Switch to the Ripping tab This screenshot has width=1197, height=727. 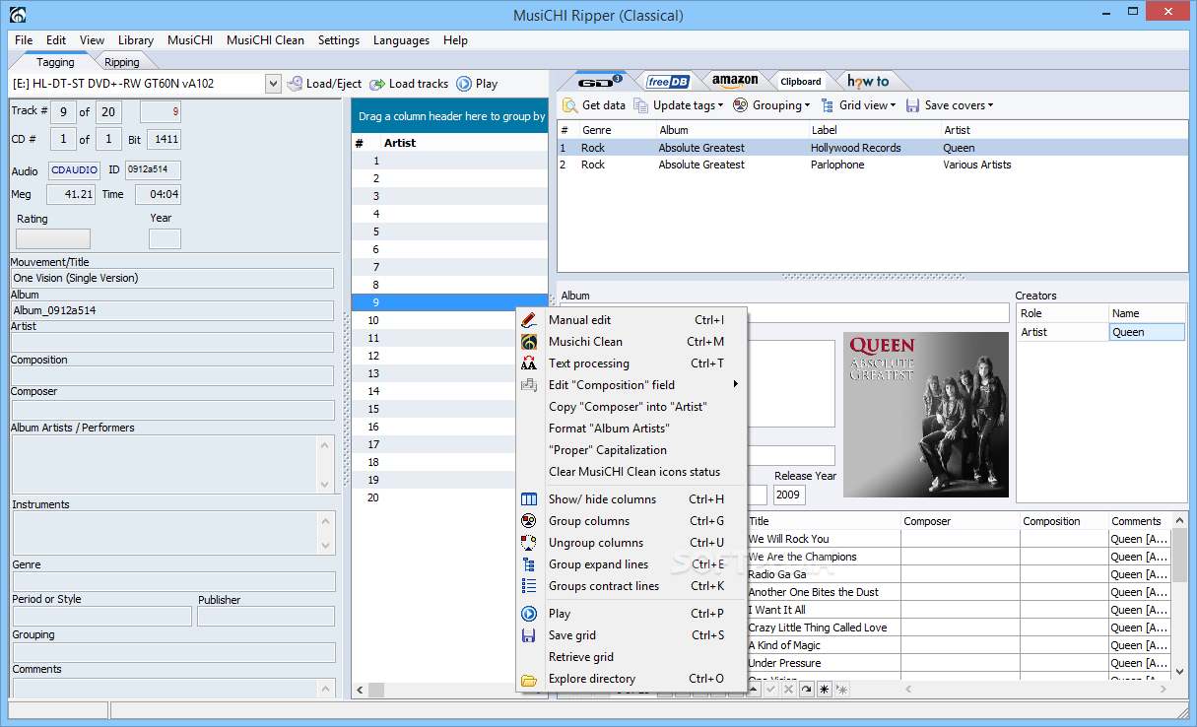coord(122,62)
